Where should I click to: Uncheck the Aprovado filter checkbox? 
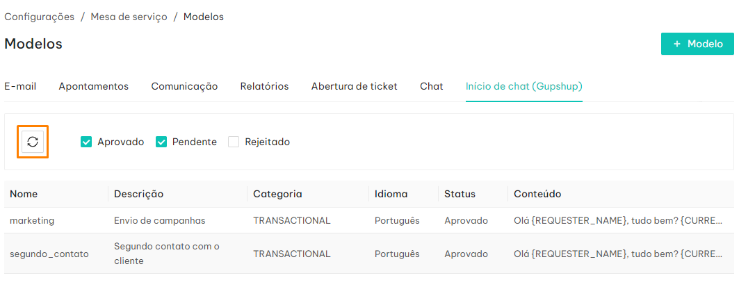click(86, 142)
